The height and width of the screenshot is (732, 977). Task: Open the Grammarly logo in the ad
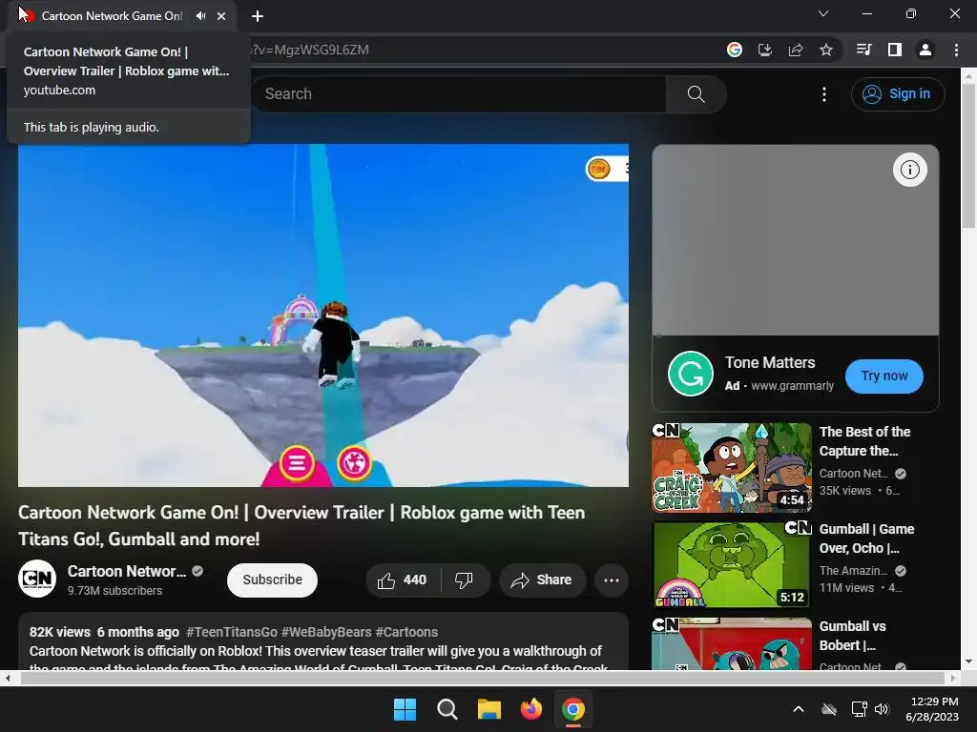[x=691, y=374]
